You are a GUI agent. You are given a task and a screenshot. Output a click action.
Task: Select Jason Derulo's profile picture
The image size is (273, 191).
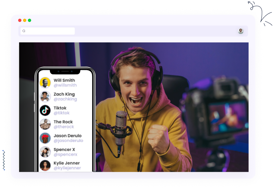tap(45, 138)
